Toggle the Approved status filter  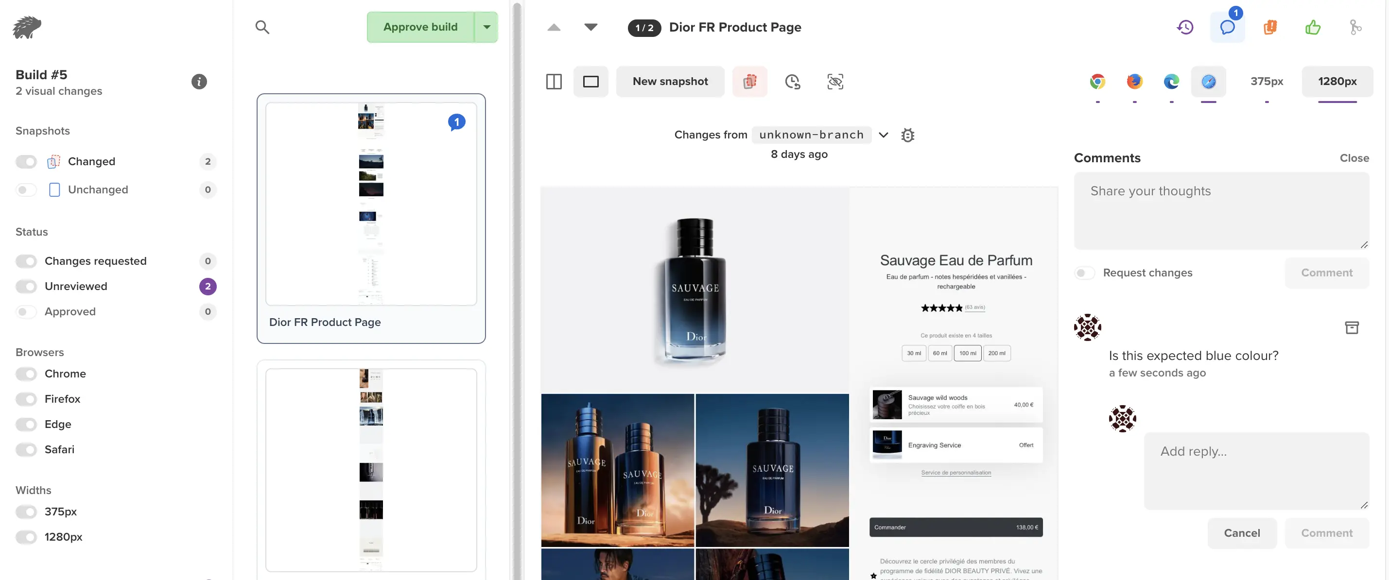pyautogui.click(x=26, y=311)
